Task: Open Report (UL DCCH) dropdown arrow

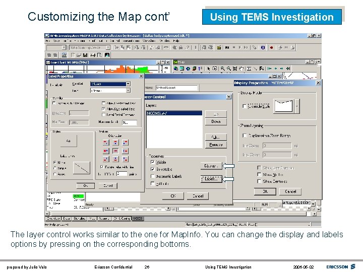Action: pos(313,203)
